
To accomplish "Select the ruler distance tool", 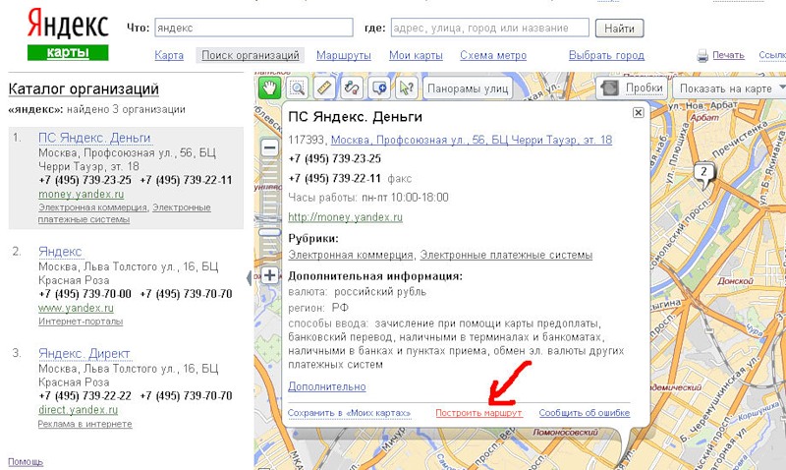I will pyautogui.click(x=325, y=88).
